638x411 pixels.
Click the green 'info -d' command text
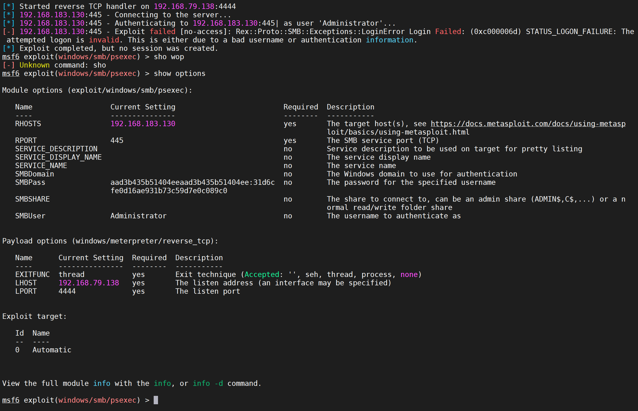pos(208,383)
